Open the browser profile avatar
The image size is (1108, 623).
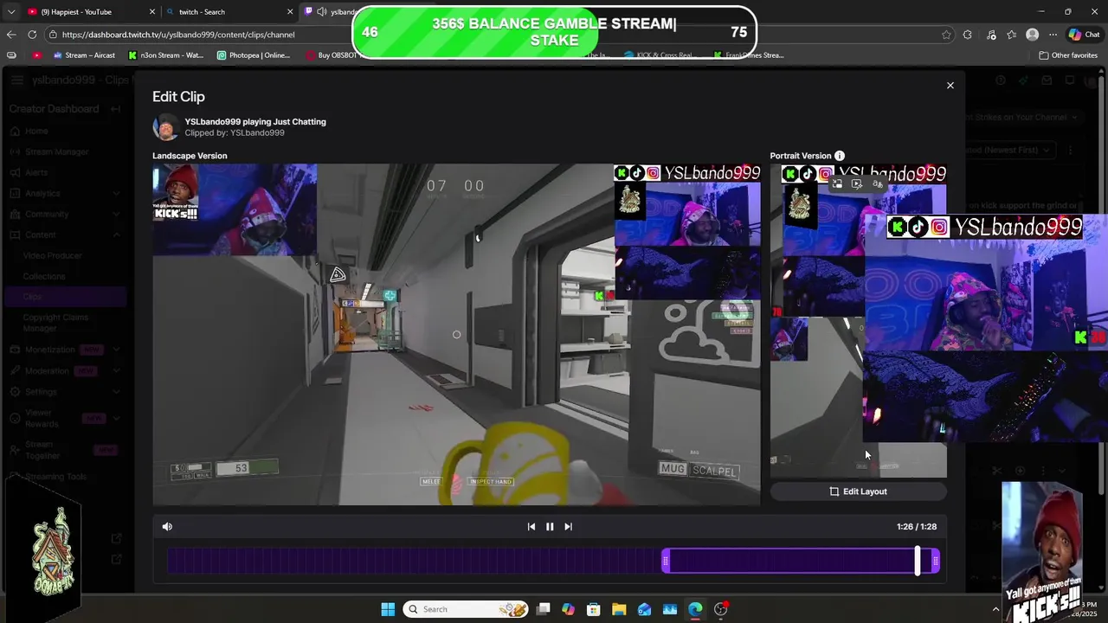pos(1032,35)
